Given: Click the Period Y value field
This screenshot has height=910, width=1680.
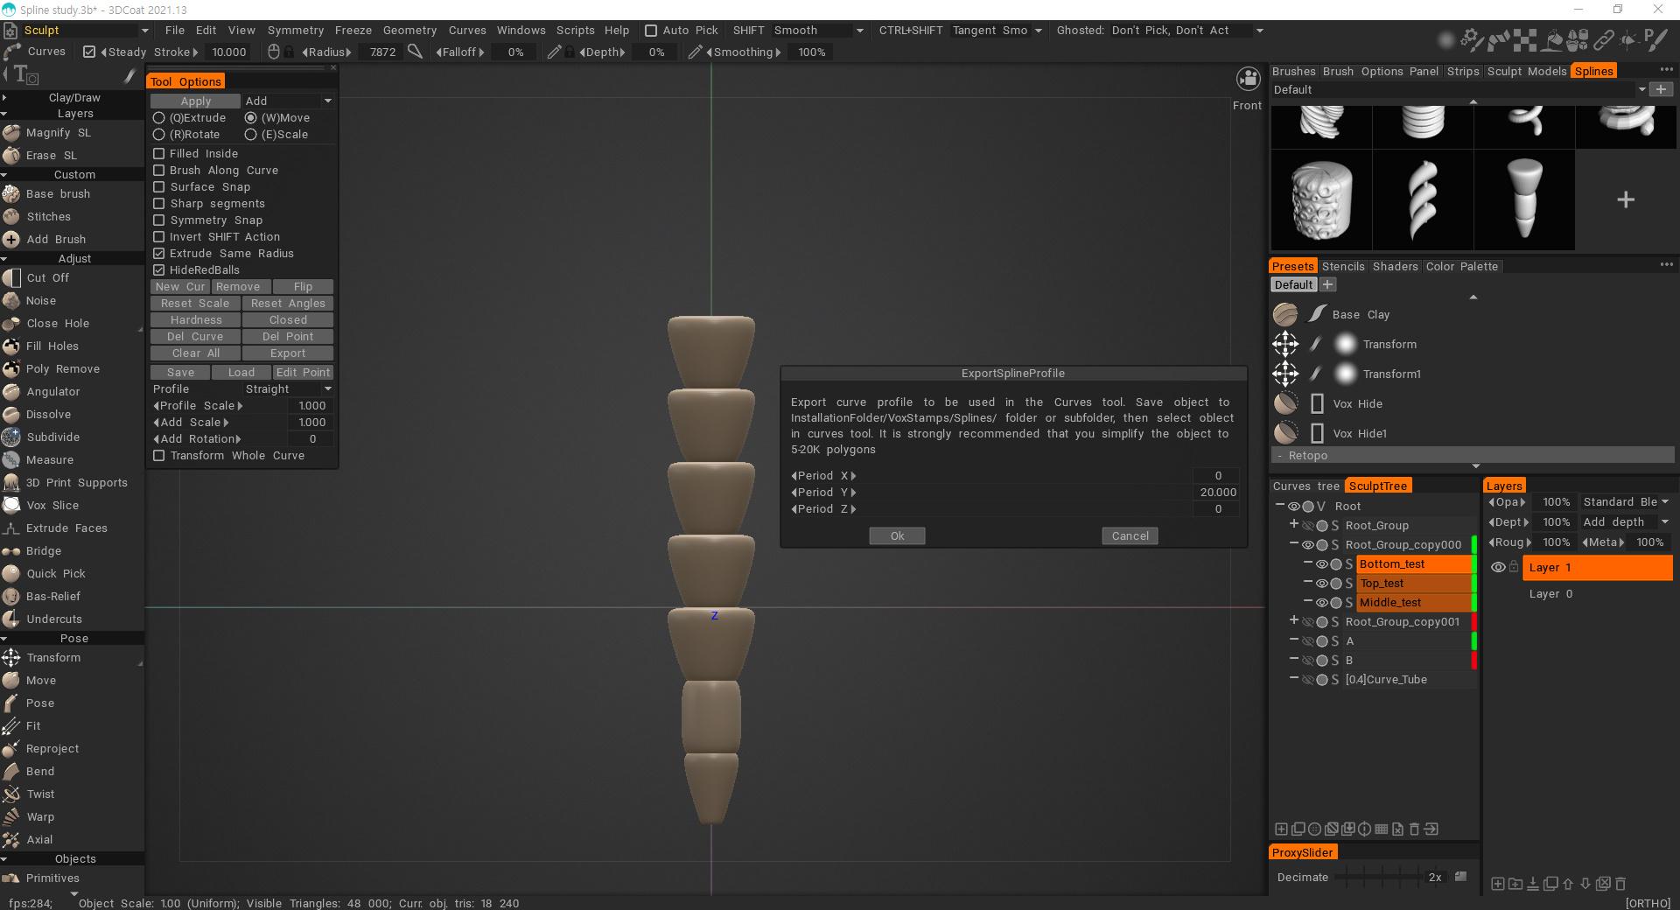Looking at the screenshot, I should (1216, 493).
